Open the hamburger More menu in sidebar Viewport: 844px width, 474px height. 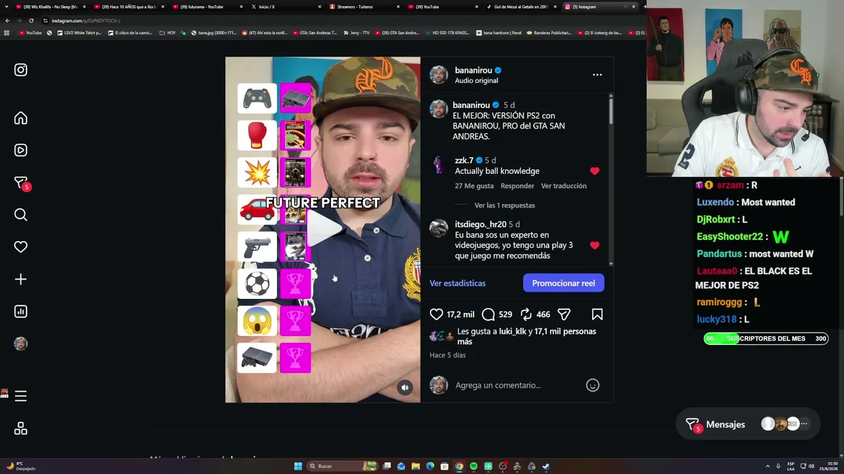click(x=20, y=396)
